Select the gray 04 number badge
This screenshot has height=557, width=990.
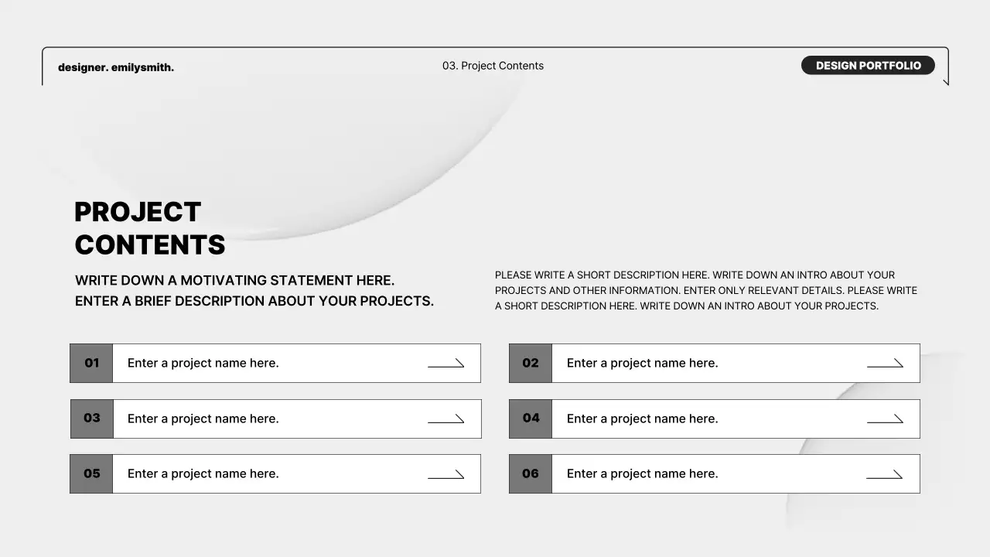[530, 419]
